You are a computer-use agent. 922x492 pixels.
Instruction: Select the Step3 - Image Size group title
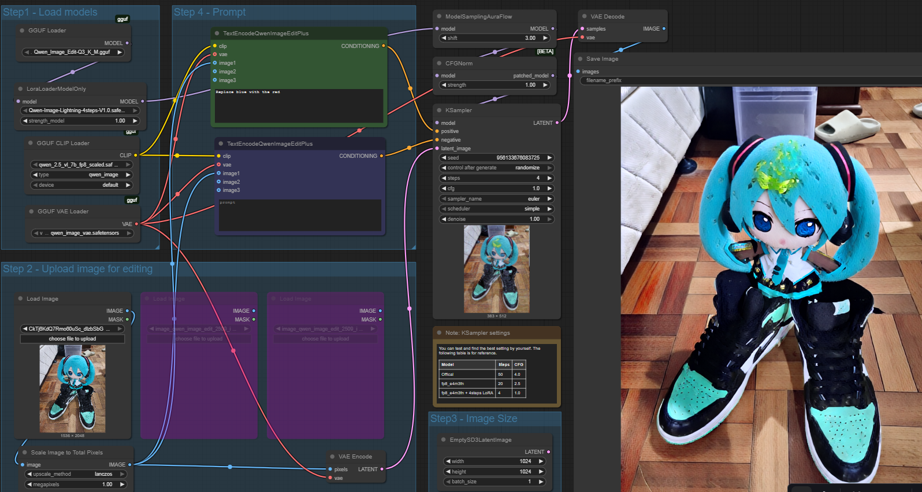coord(474,419)
